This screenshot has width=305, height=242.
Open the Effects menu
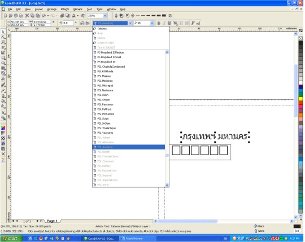pos(65,9)
